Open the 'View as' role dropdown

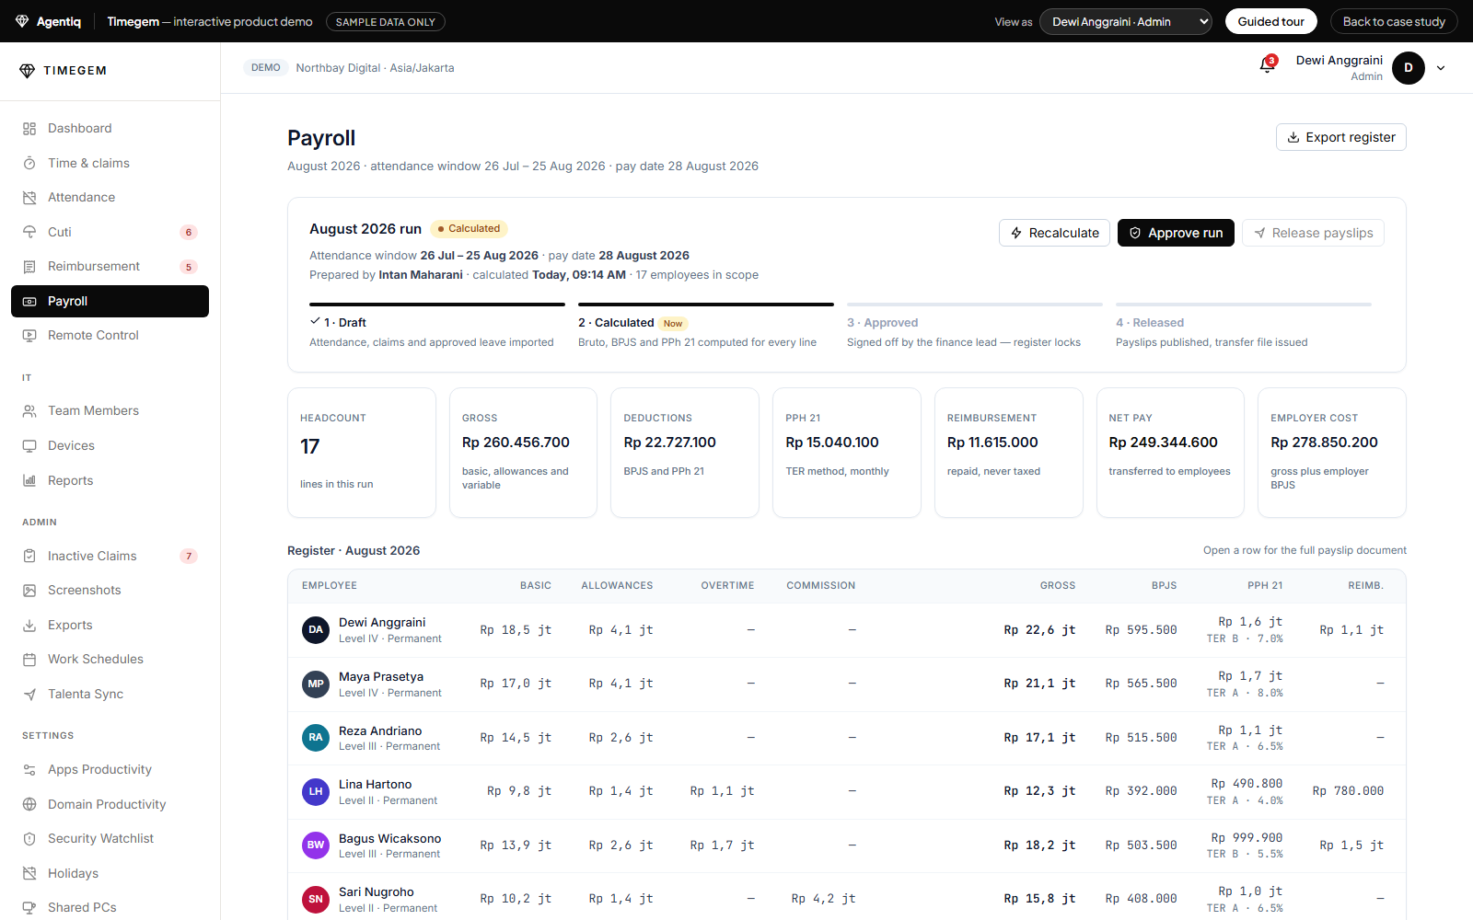[x=1125, y=21]
